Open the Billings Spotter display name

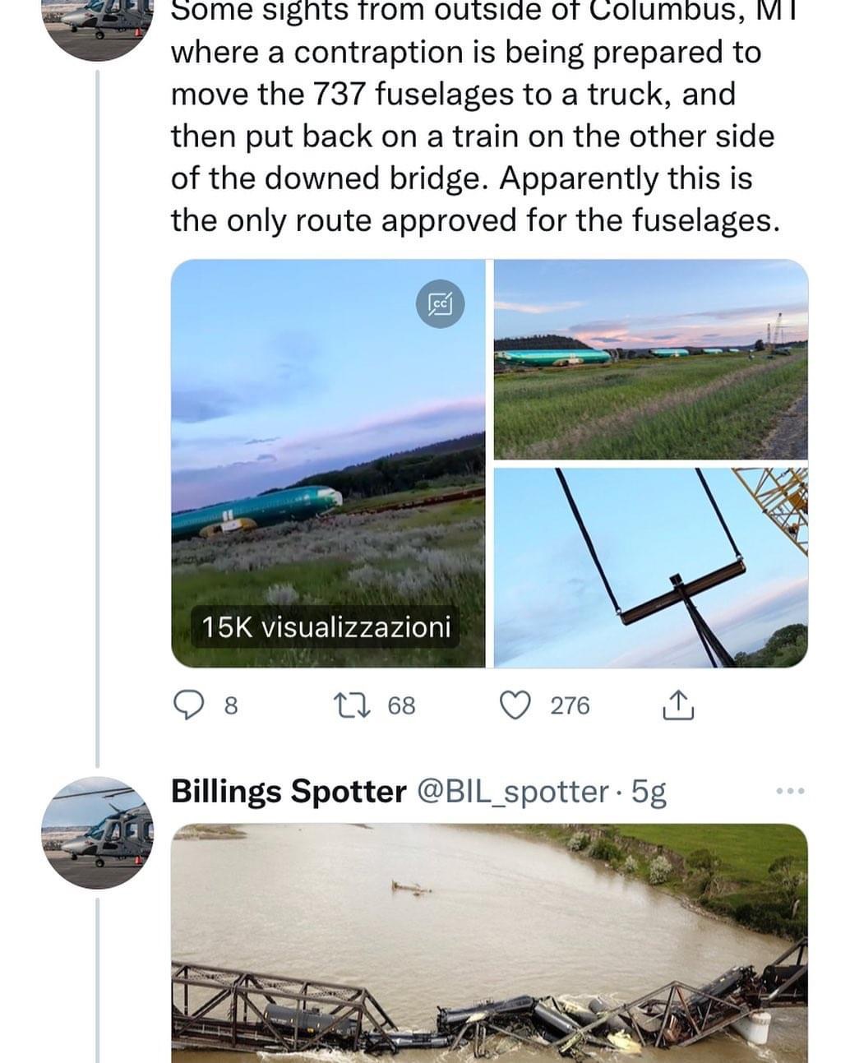click(x=288, y=791)
